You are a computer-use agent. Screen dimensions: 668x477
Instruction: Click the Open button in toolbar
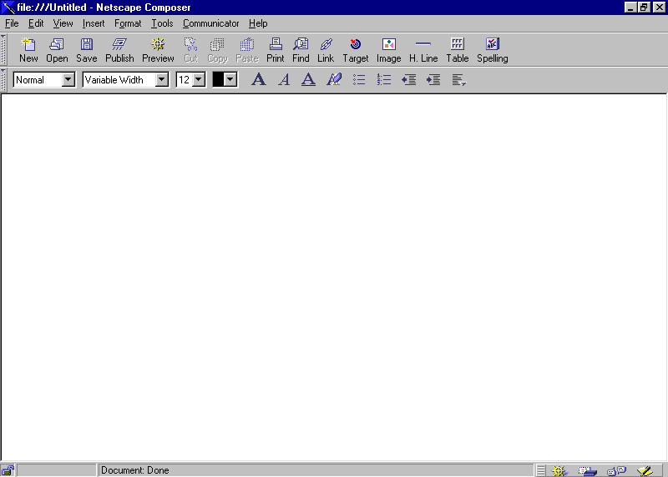click(57, 50)
